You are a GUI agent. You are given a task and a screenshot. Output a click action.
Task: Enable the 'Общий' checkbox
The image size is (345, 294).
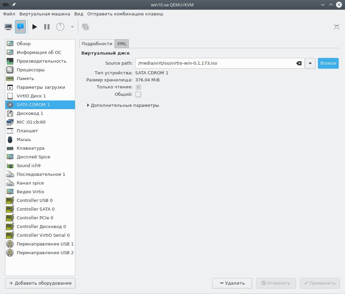tap(138, 94)
